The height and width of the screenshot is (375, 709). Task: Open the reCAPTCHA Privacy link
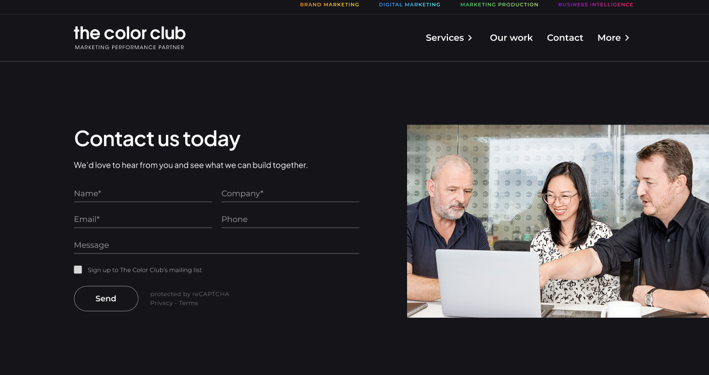(x=161, y=303)
